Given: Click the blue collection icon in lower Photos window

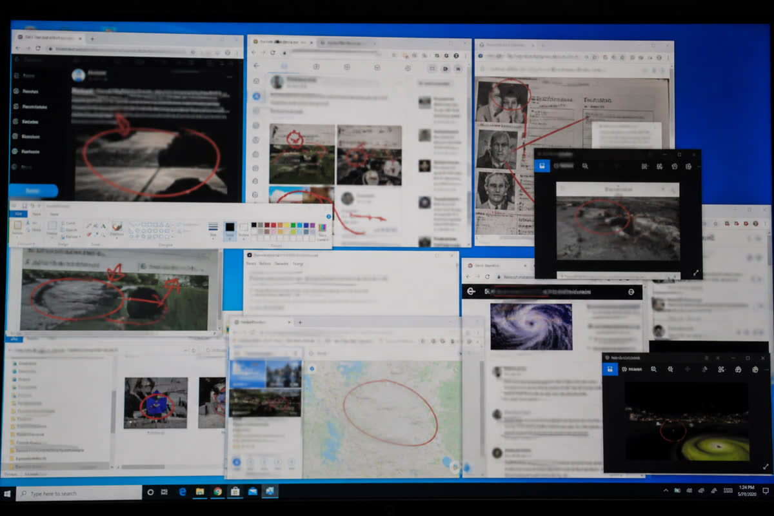Looking at the screenshot, I should click(x=610, y=369).
